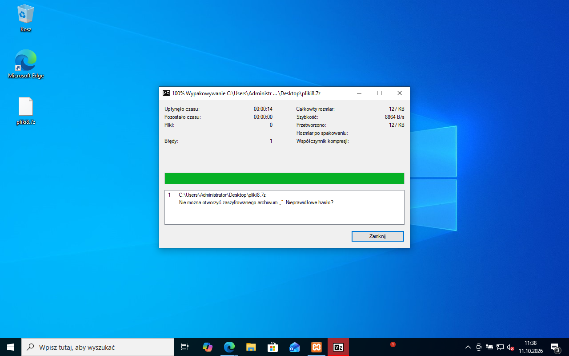Open the Kosz recycle bin icon
569x356 pixels.
(26, 19)
